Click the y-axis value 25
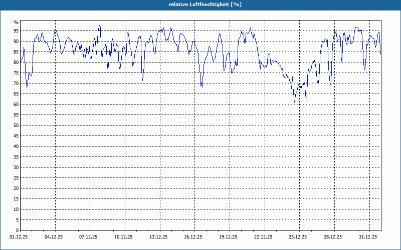 16,178
